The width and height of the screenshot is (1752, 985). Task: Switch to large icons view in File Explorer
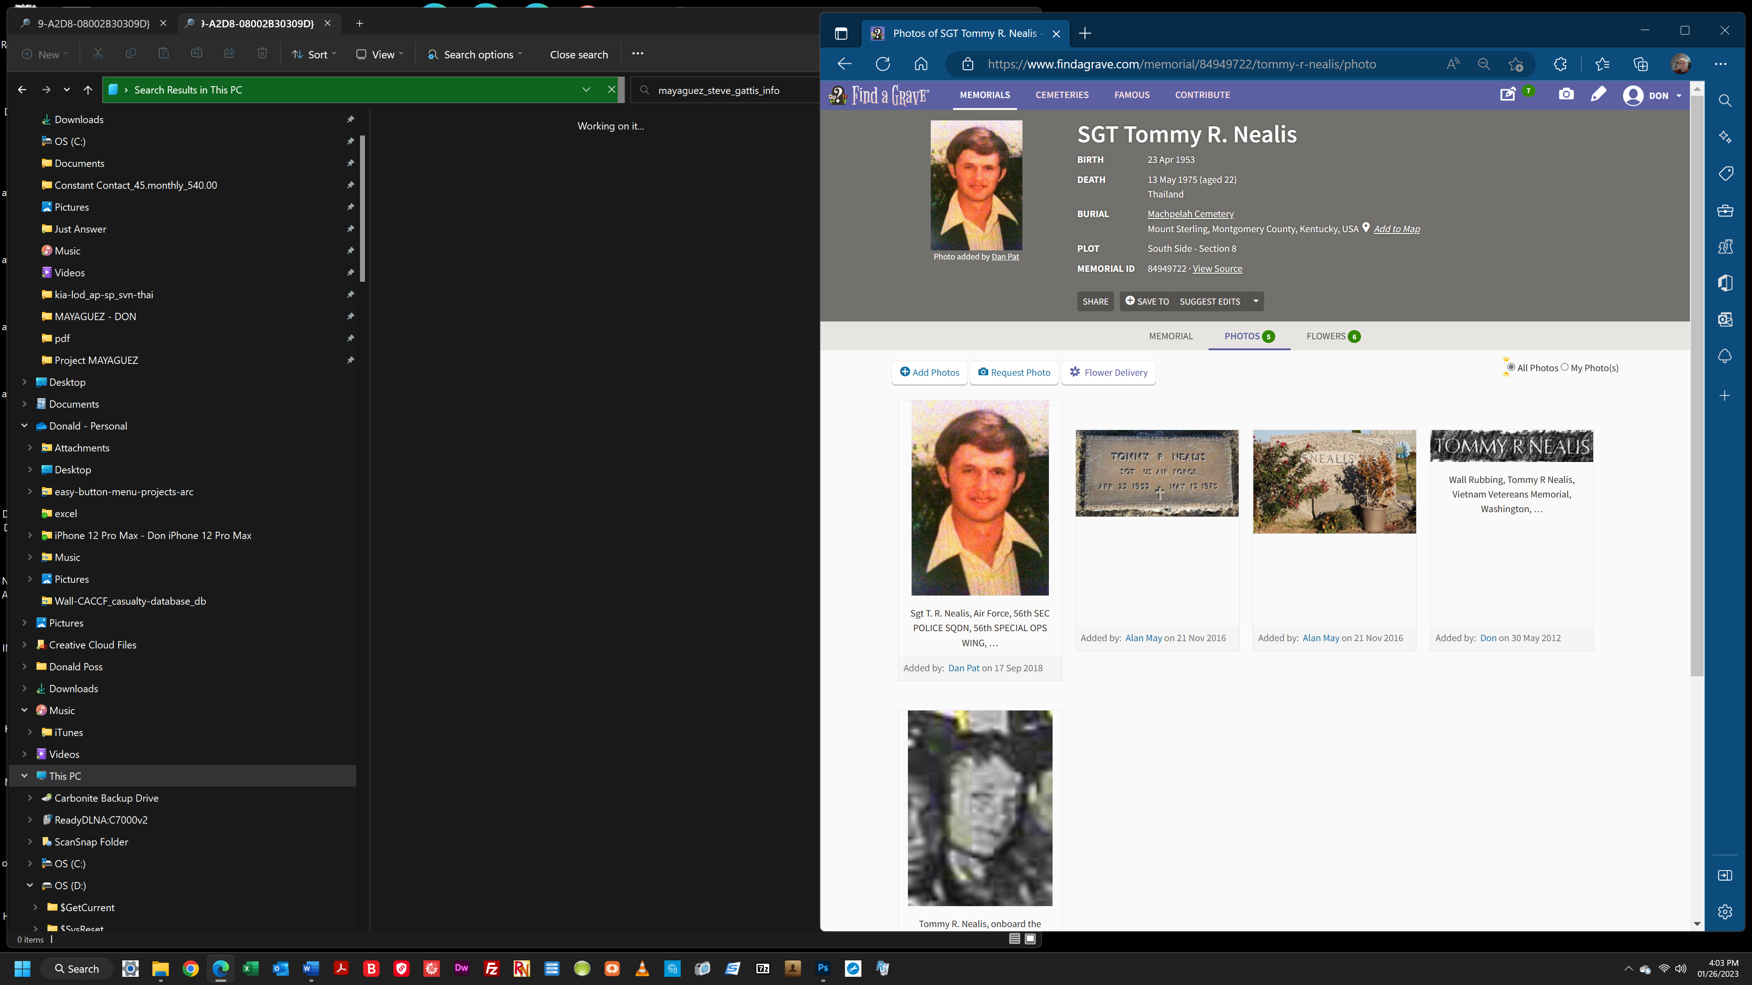coord(1030,939)
